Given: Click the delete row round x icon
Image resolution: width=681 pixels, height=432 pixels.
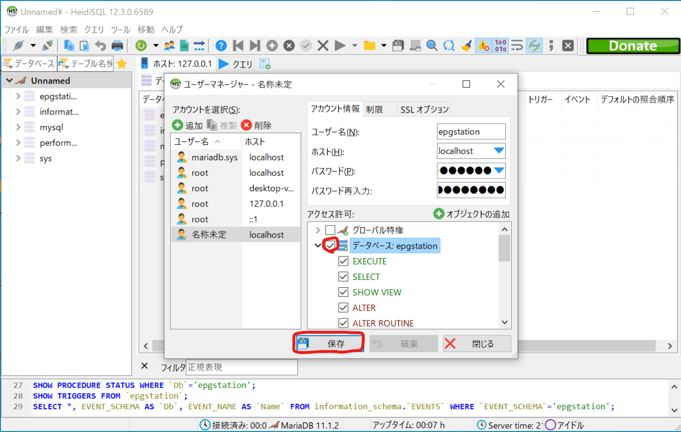Looking at the screenshot, I should 289,46.
